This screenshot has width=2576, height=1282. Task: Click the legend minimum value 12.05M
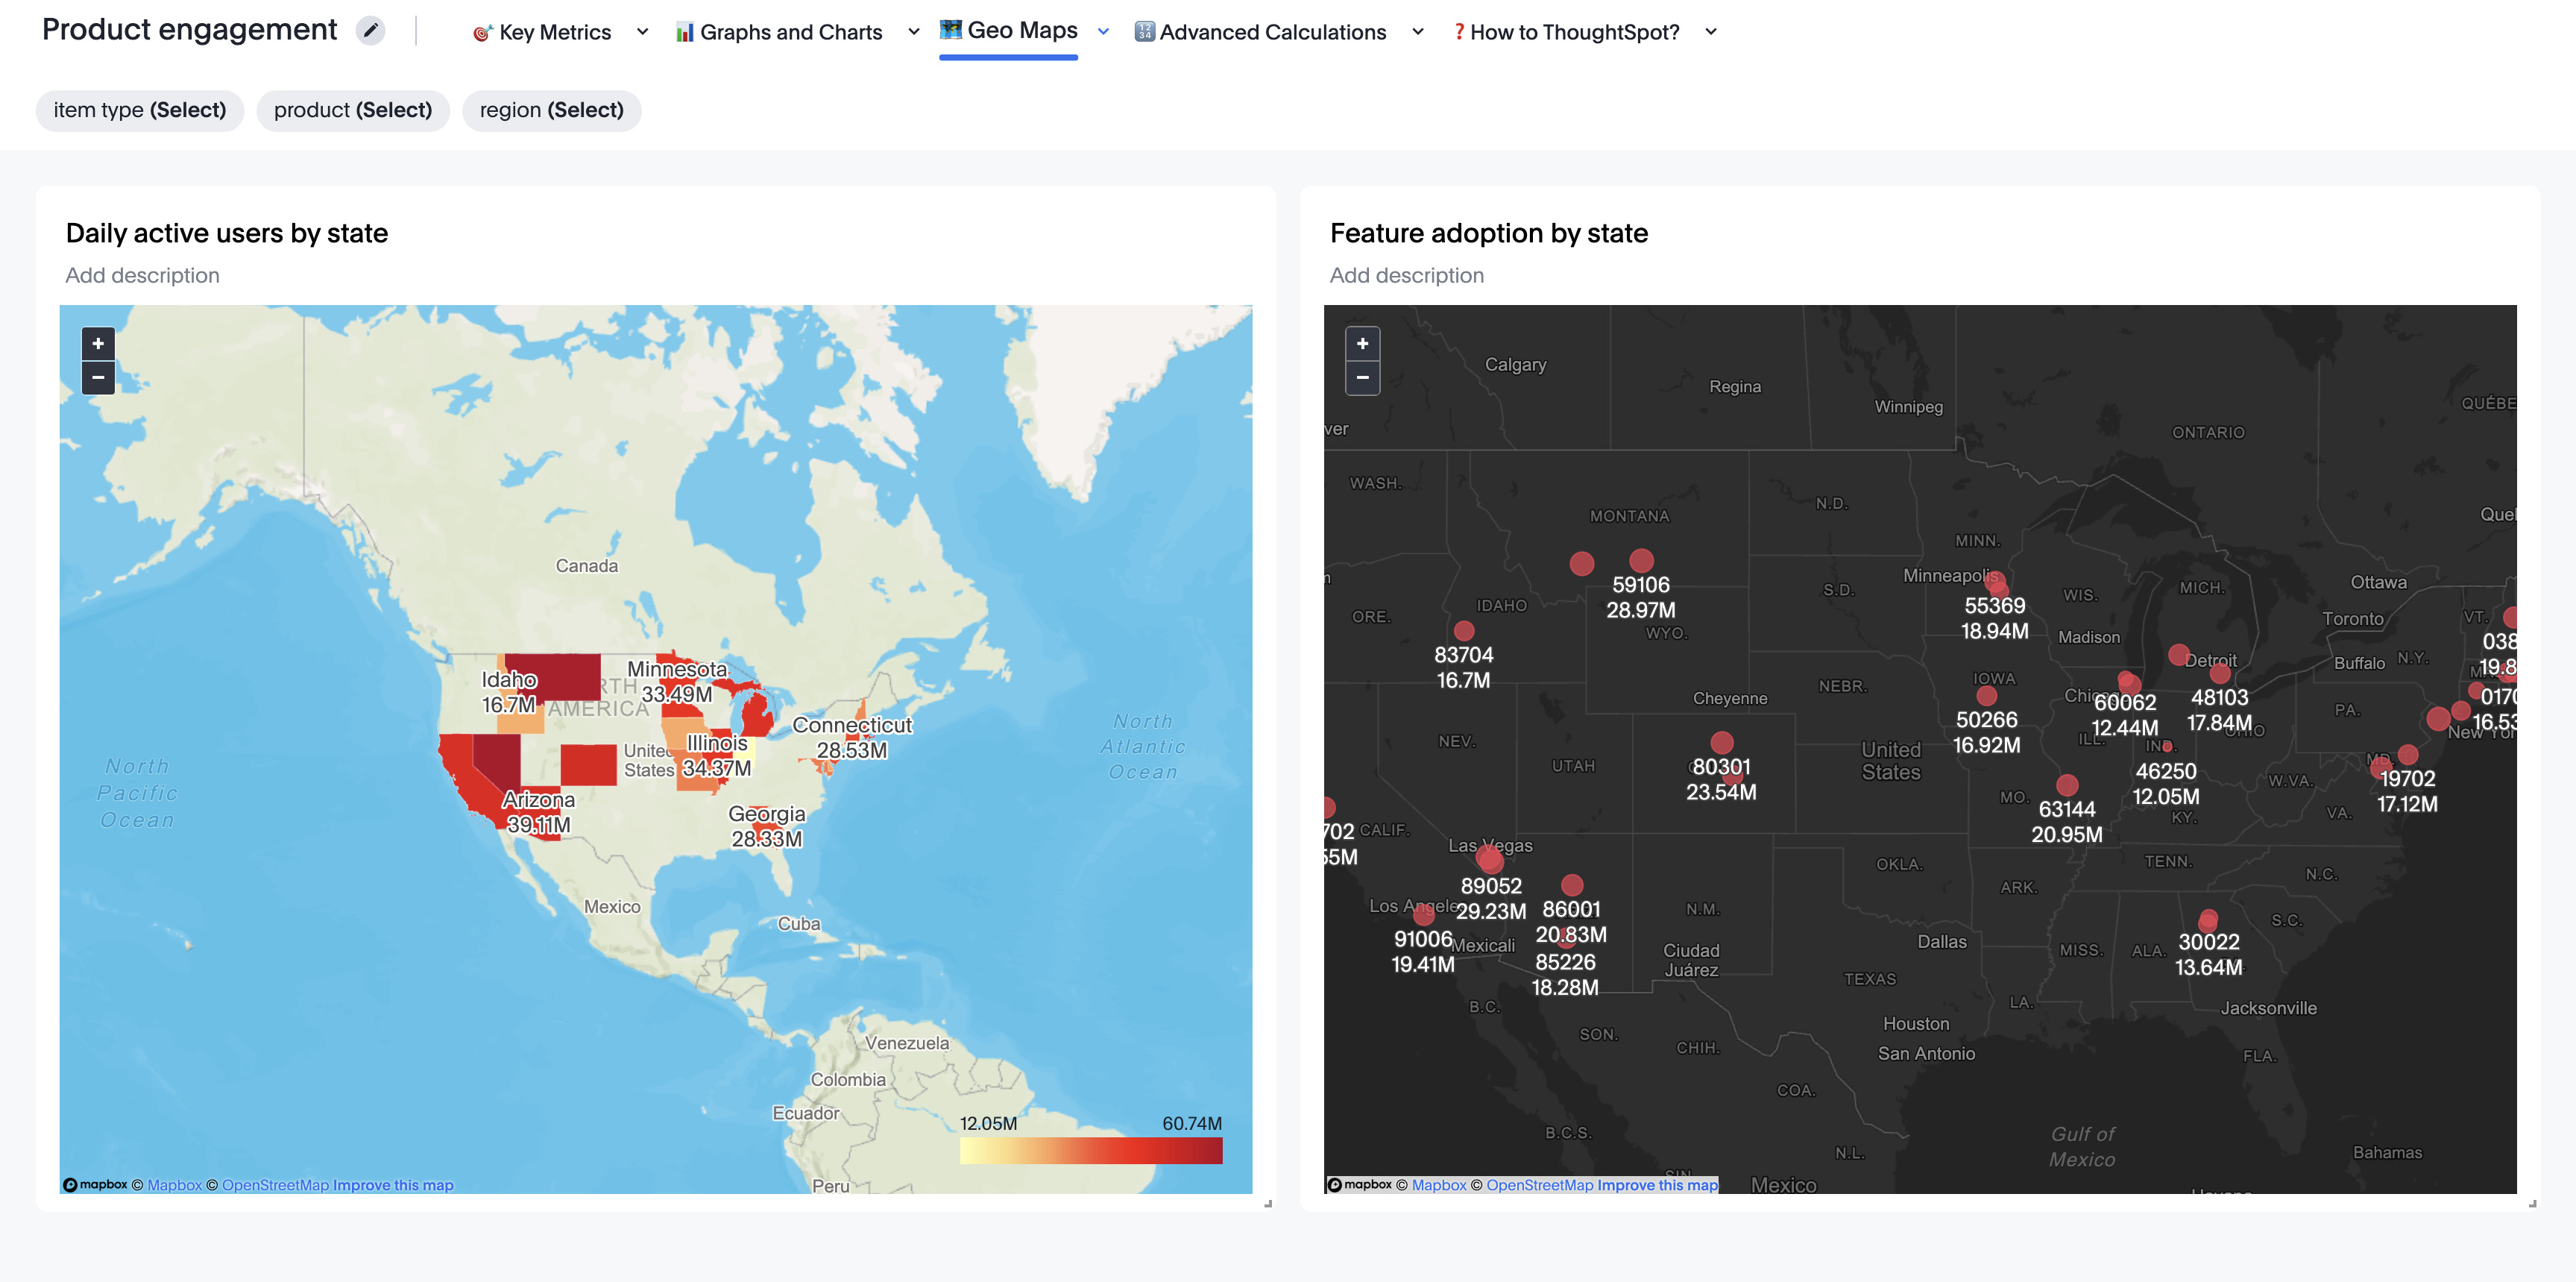tap(988, 1123)
